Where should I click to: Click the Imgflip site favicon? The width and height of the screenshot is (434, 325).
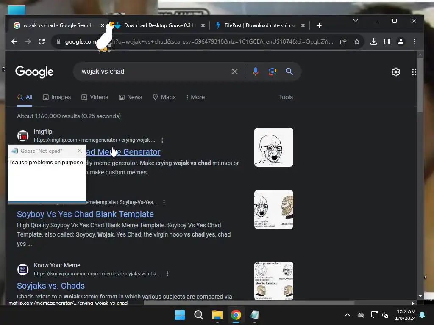(x=23, y=136)
